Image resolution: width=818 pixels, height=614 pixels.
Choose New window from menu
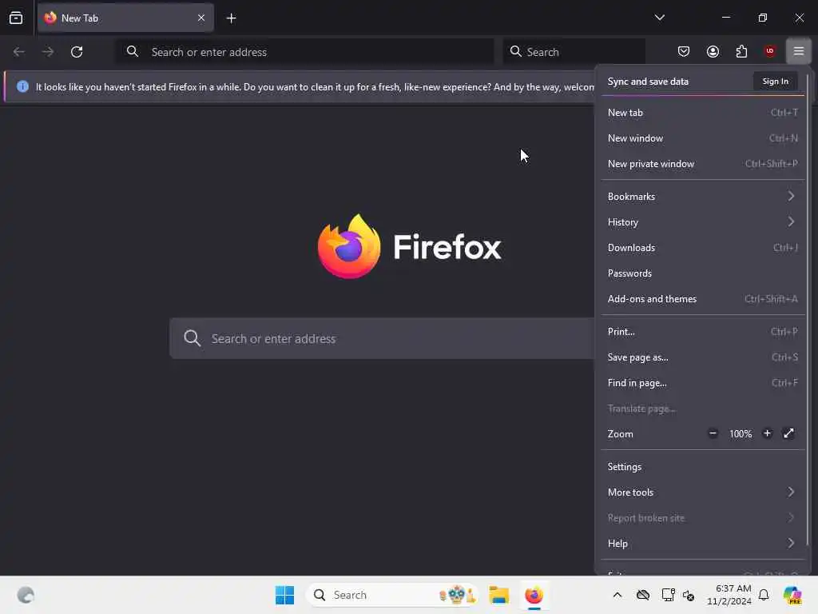[x=702, y=138]
